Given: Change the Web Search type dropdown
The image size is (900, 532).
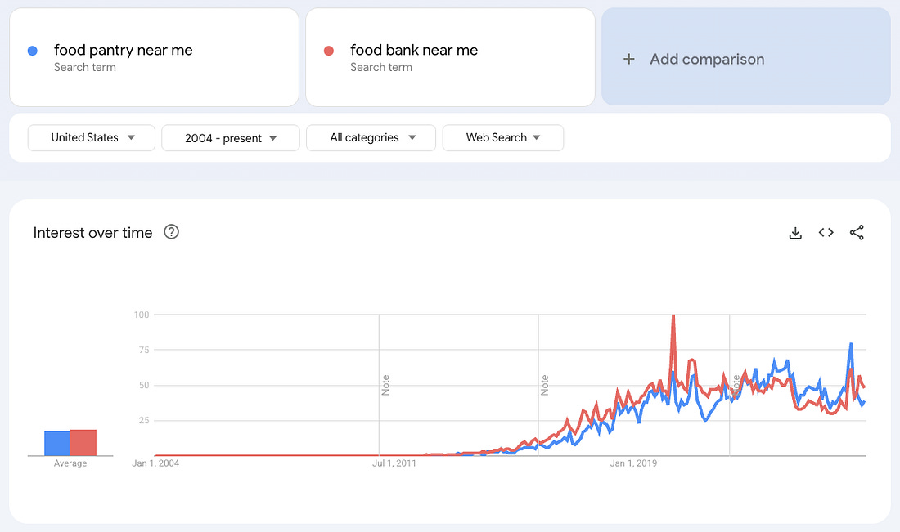Looking at the screenshot, I should tap(502, 138).
